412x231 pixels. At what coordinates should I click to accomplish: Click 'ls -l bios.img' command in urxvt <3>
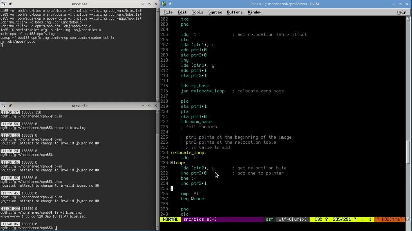click(68, 212)
